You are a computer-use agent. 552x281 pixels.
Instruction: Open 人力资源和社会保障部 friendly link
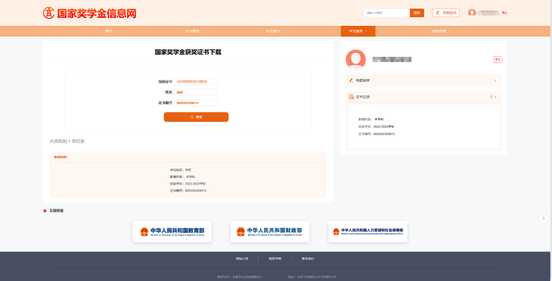[368, 231]
